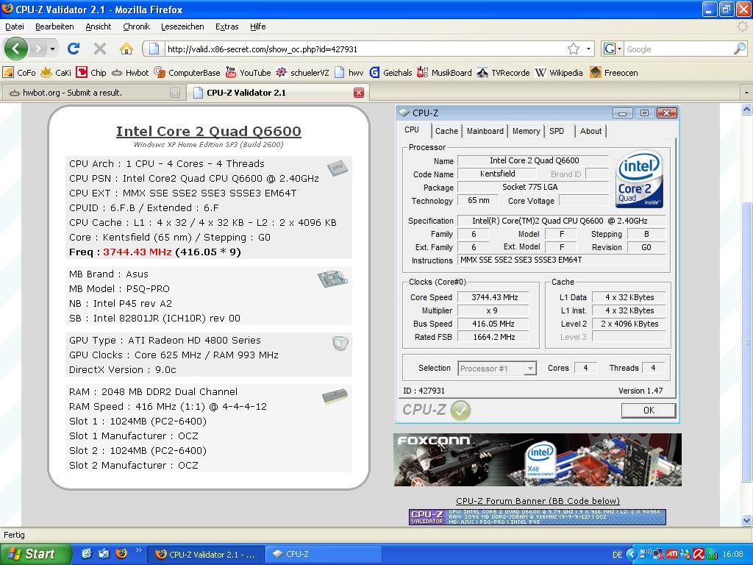Image resolution: width=753 pixels, height=565 pixels.
Task: Open the Bearbeiten menu
Action: 54,26
